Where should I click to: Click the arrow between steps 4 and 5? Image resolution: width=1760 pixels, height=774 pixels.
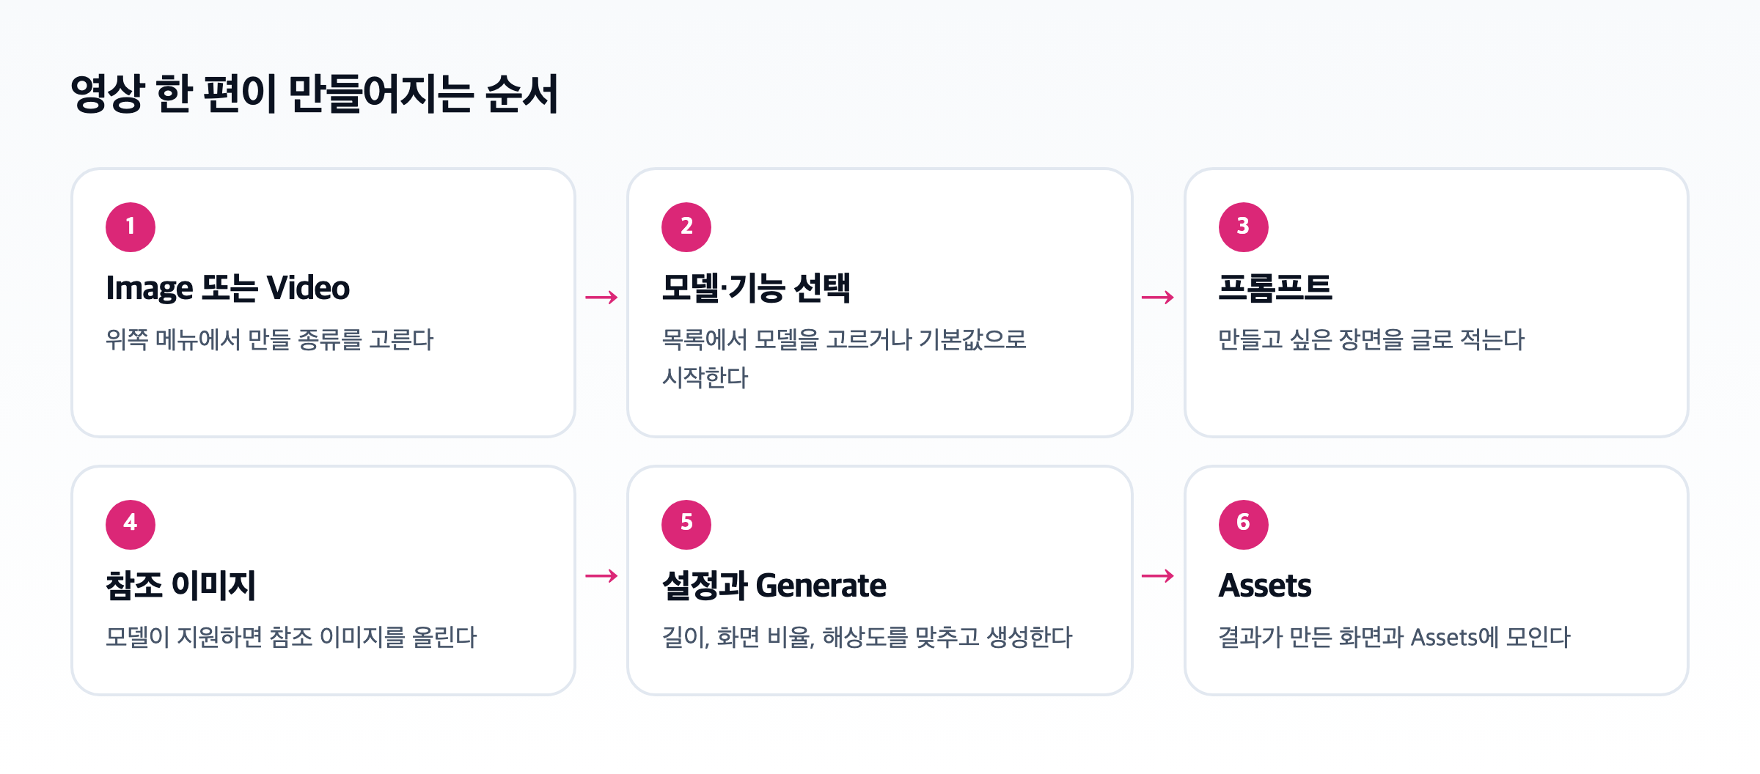[x=602, y=576]
